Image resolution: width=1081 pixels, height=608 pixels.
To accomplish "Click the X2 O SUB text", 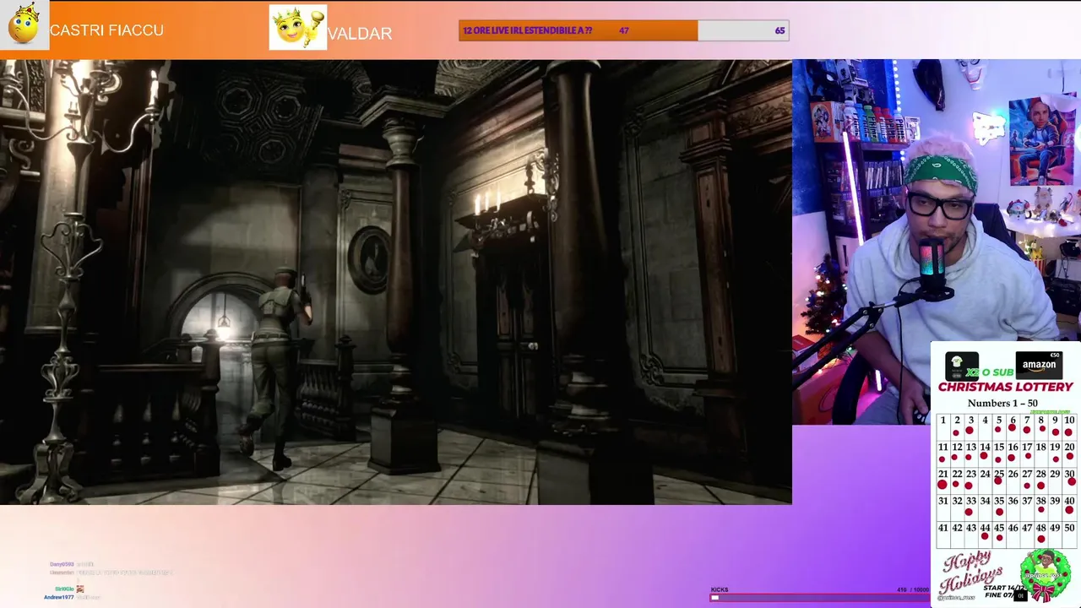I will click(990, 372).
